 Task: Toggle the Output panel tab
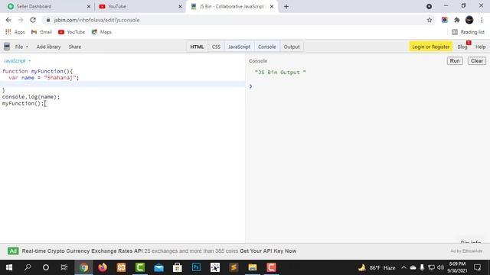(x=292, y=47)
